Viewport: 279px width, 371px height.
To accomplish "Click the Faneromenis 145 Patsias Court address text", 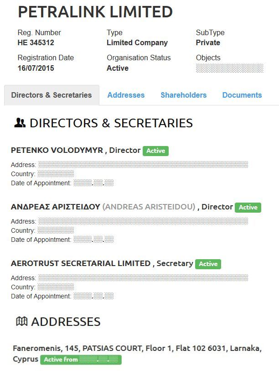I will point(137,348).
